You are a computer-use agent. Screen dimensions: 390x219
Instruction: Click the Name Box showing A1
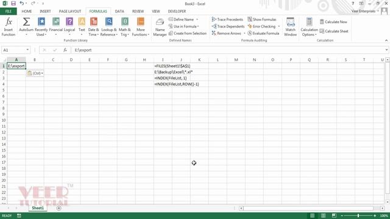tap(13, 50)
